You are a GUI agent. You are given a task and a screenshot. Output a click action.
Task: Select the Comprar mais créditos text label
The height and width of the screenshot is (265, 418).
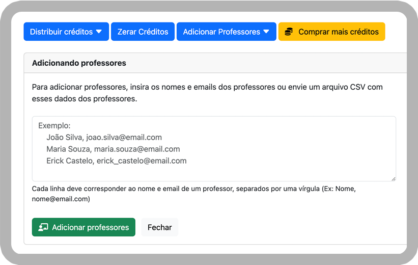338,32
